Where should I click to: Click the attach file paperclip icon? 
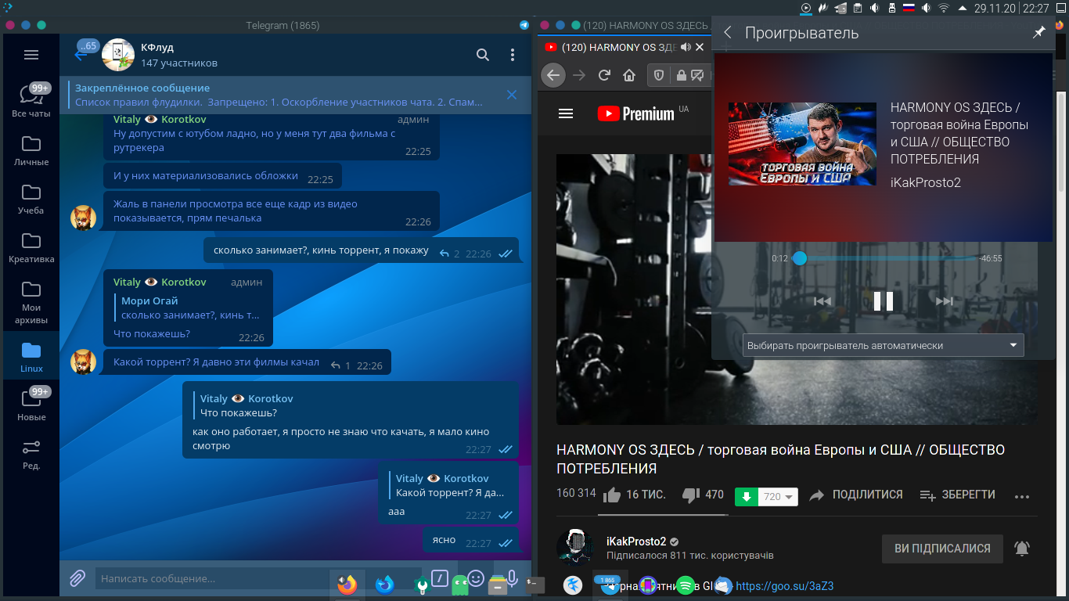tap(77, 578)
